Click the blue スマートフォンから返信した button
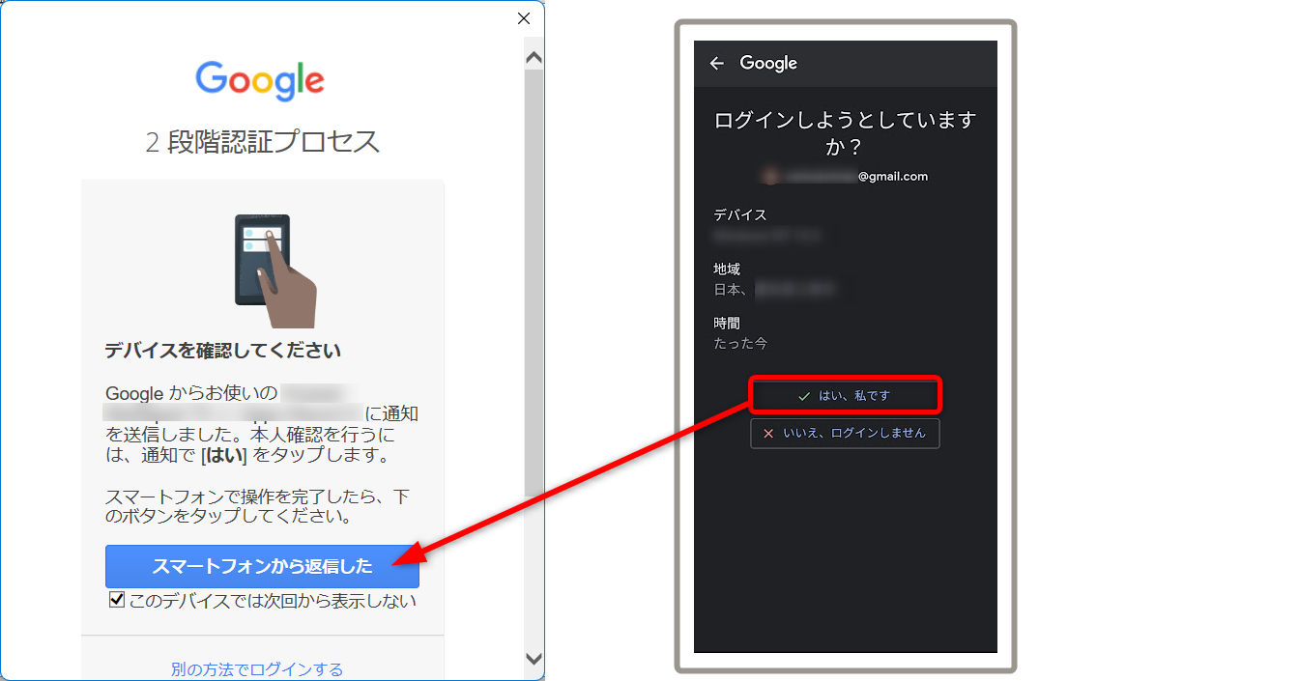This screenshot has width=1299, height=681. coord(262,567)
